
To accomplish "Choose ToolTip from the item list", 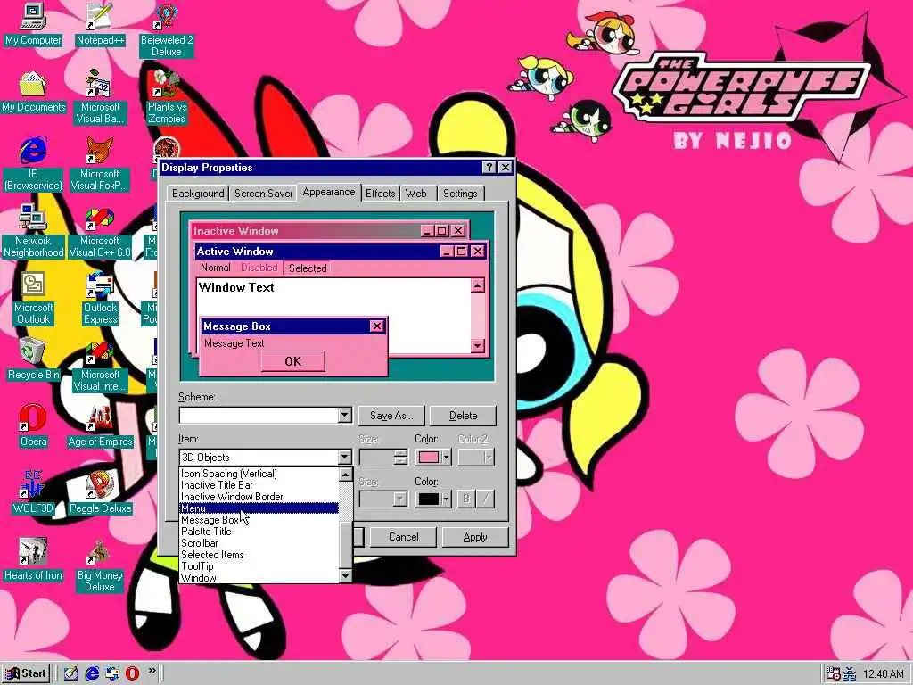I will 259,566.
